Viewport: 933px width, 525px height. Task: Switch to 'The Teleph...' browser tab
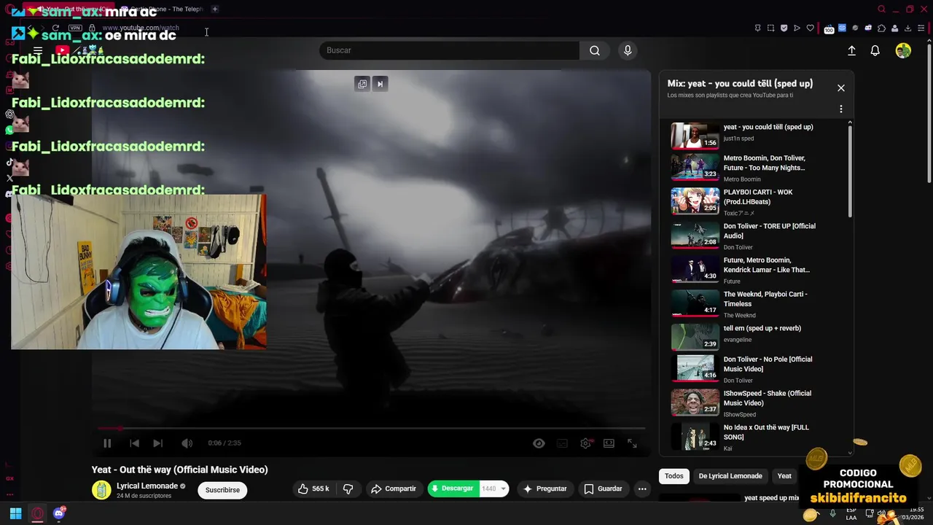(162, 9)
